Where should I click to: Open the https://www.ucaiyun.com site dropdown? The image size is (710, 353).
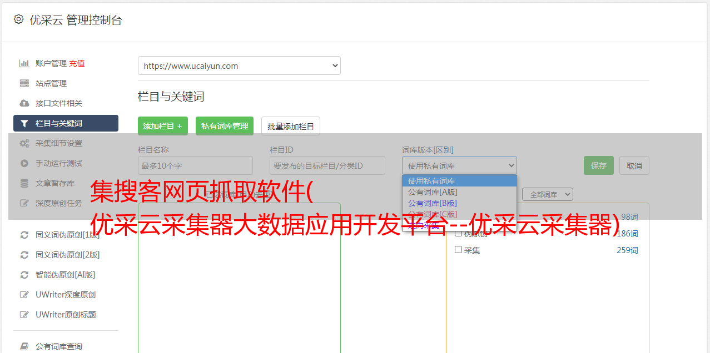click(x=239, y=65)
